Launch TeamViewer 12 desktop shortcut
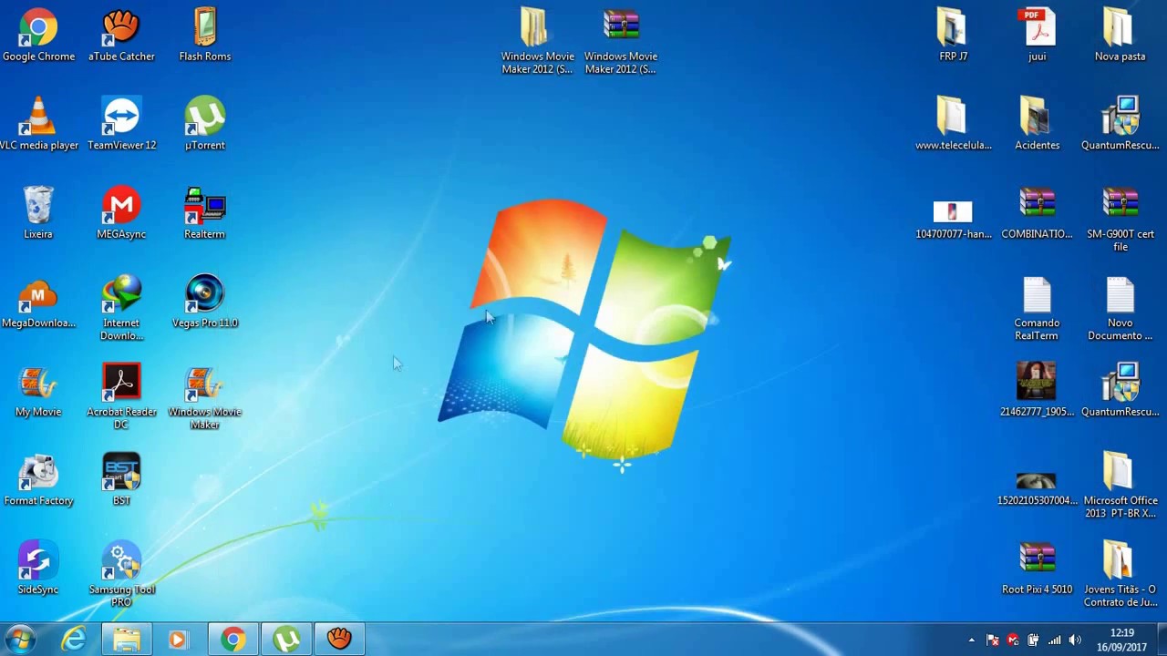 [x=121, y=124]
